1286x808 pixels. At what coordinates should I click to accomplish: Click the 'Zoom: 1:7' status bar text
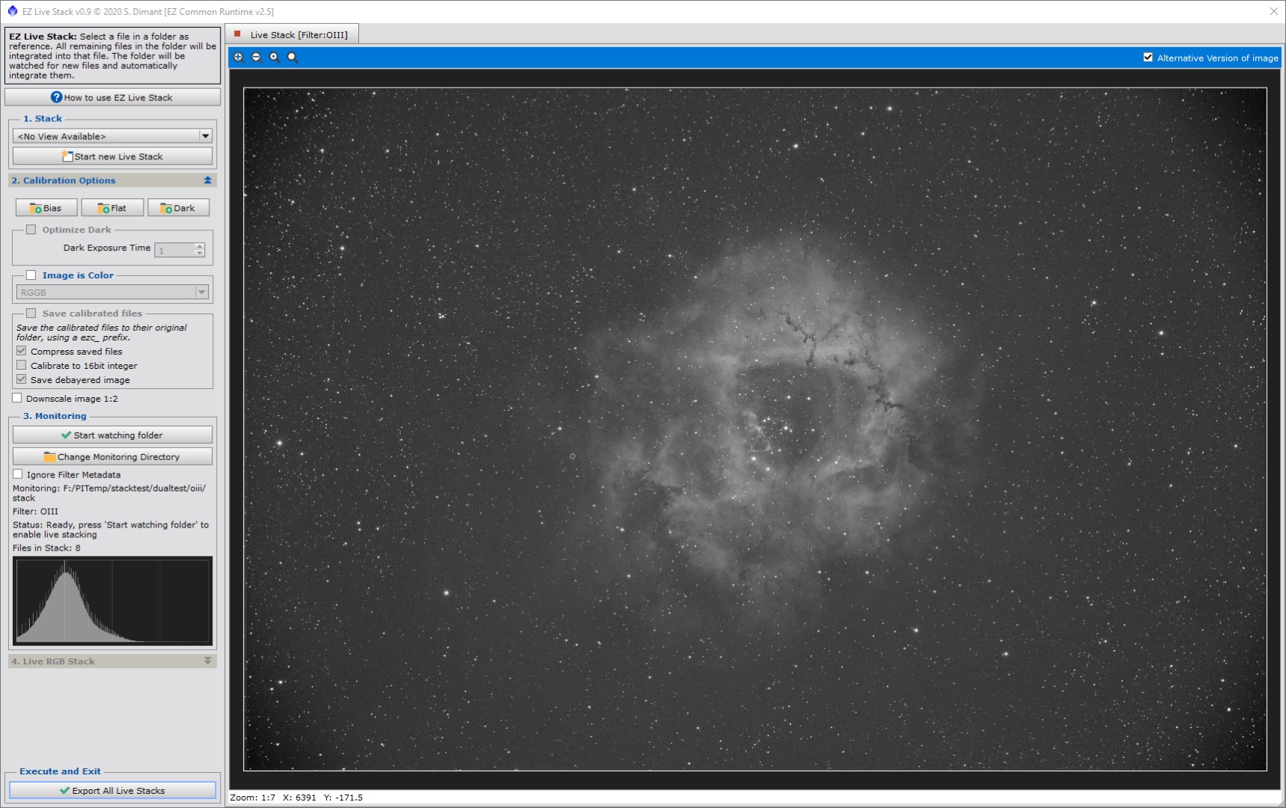click(x=253, y=798)
